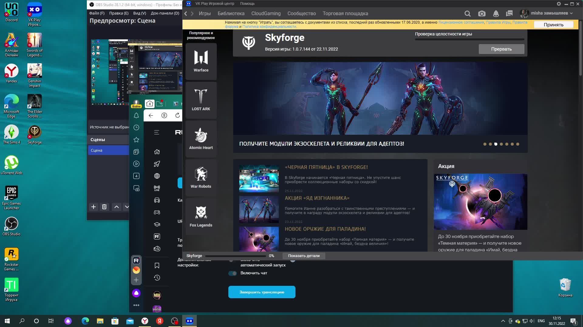The height and width of the screenshot is (327, 583).
Task: Delete the selected OBS scene
Action: pos(104,207)
